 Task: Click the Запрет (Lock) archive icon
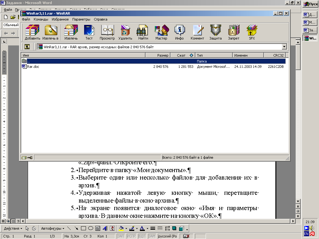tap(234, 32)
